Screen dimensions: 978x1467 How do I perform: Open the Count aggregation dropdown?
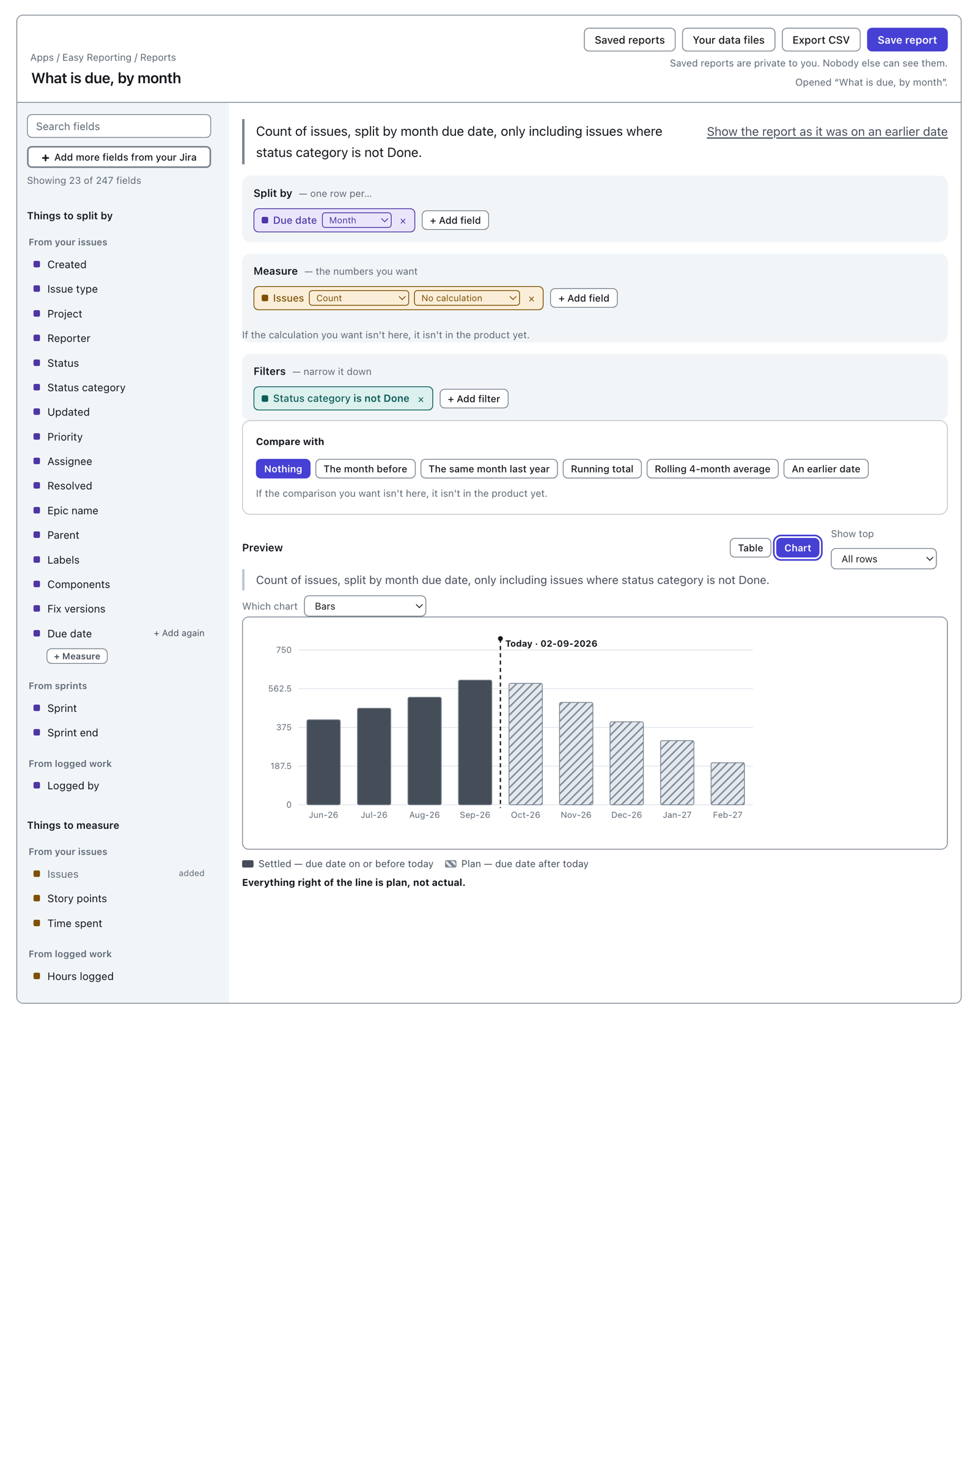[x=359, y=298]
